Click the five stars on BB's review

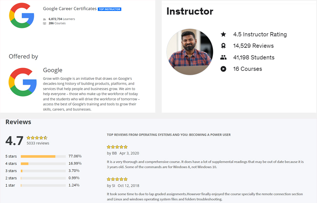[117, 147]
